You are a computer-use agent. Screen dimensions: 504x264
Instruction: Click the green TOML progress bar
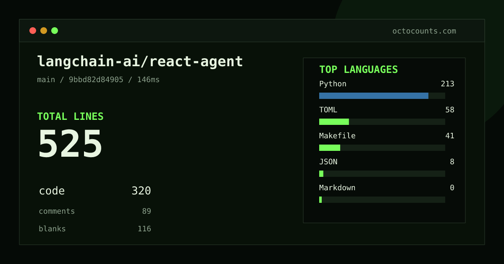(x=334, y=122)
